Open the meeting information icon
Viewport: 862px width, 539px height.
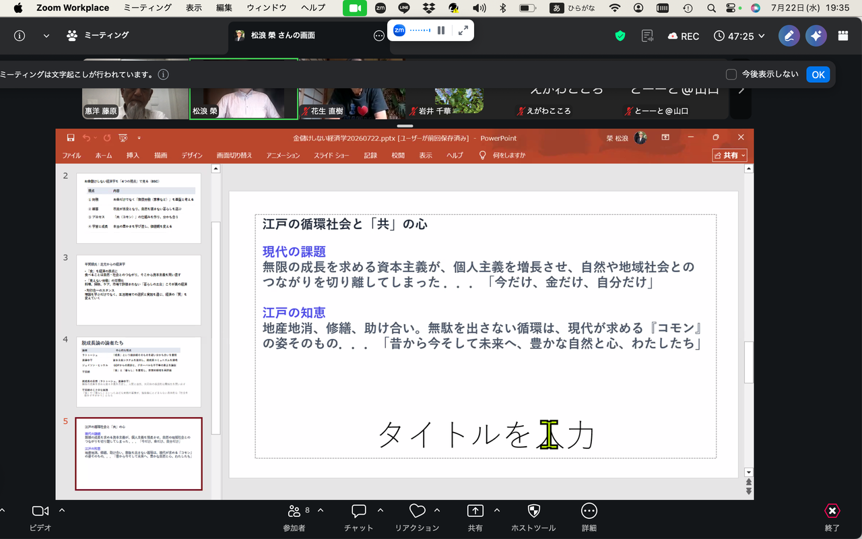(20, 36)
